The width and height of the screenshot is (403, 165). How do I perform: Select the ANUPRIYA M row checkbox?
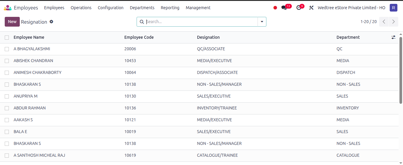7,96
